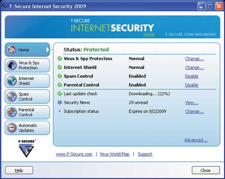This screenshot has height=179, width=225.
Task: Click the Internet Shield status row label
Action: (x=80, y=67)
